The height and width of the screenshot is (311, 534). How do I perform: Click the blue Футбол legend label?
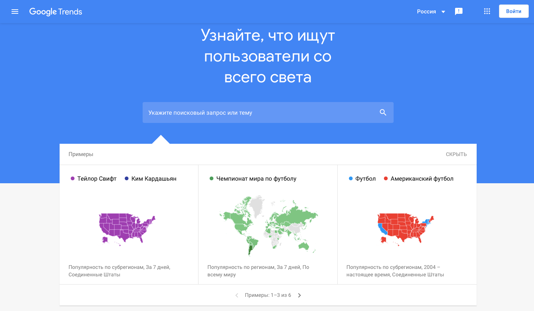[365, 179]
